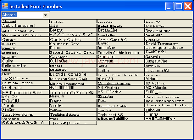Select the Arial Narrow font box

(x=169, y=26)
